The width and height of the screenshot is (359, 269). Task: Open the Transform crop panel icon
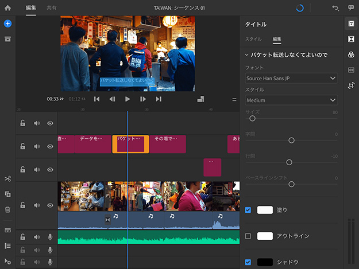pyautogui.click(x=351, y=85)
